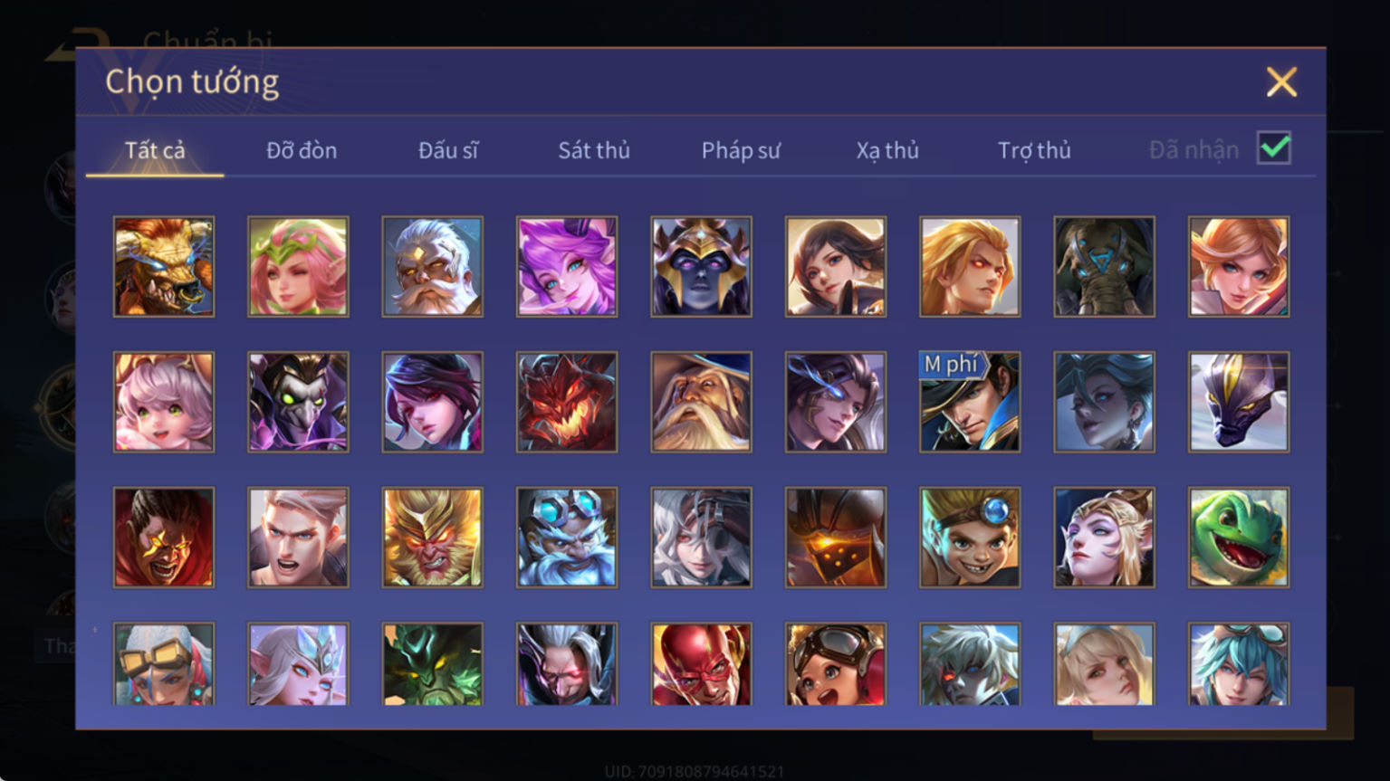Open the Trợ thủ tab

tap(1034, 150)
